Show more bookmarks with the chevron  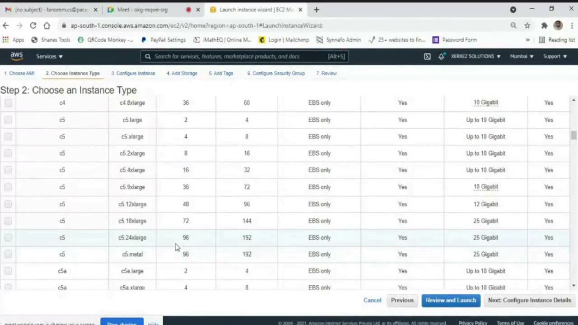[x=527, y=40]
